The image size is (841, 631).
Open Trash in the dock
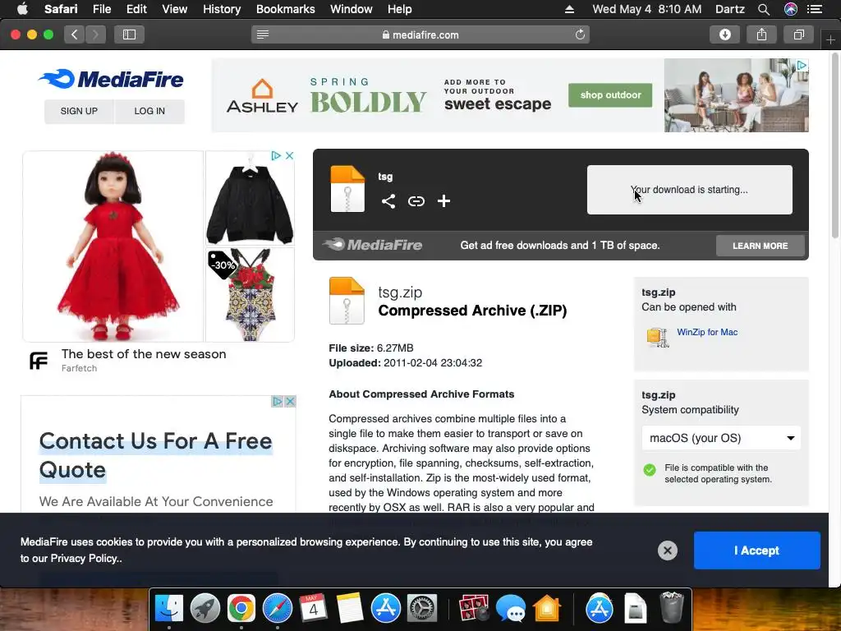pos(672,607)
